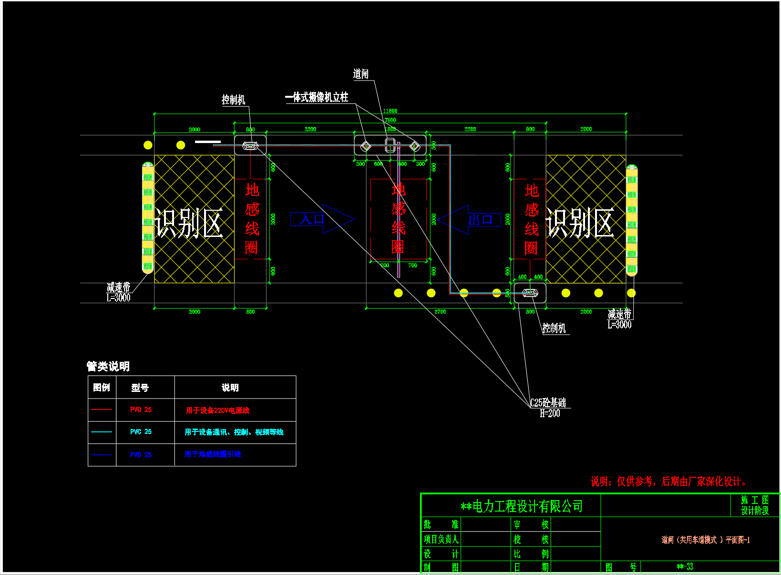Select the barrier gate symbol between camera poles
Screen dimensions: 781x575
390,145
